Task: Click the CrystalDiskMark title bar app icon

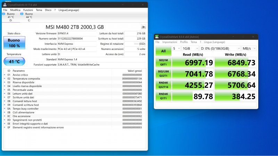Action: tap(157, 37)
